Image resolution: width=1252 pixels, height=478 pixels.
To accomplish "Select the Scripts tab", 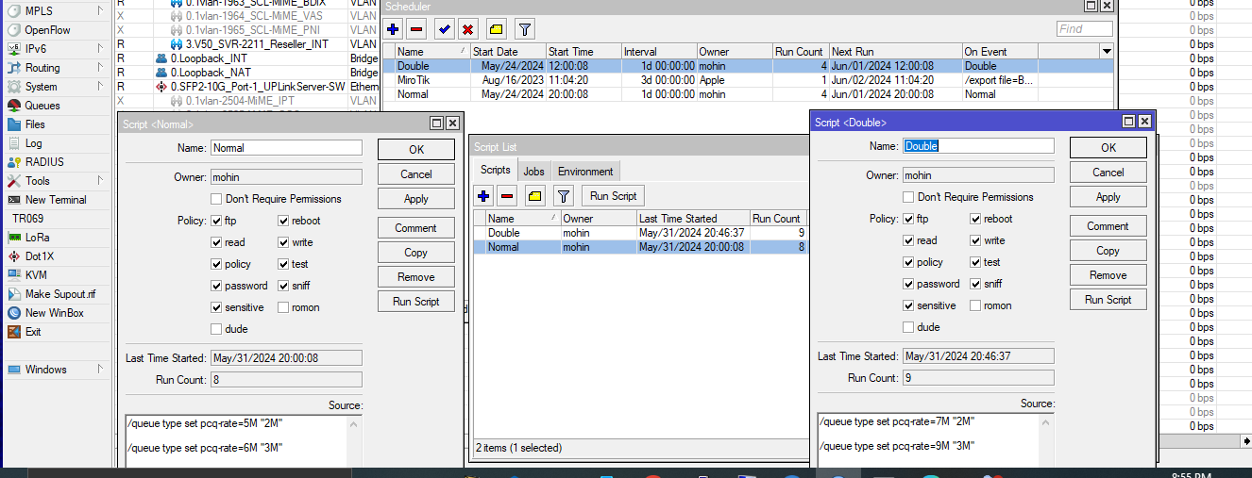I will [496, 171].
